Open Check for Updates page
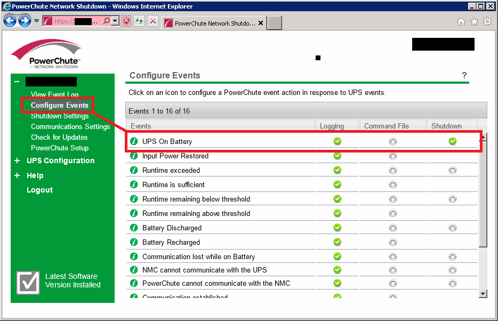Viewport: 498px width, 321px height. click(x=59, y=138)
